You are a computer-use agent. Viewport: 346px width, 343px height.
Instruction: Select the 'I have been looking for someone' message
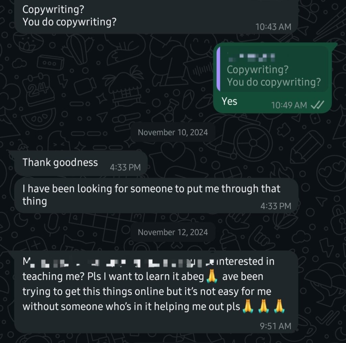[x=156, y=196]
